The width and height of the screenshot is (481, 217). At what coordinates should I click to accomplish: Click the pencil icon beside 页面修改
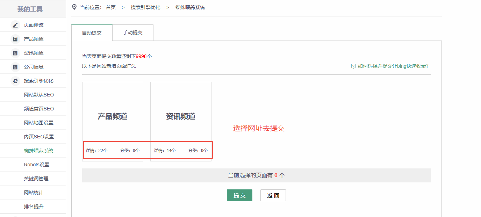coord(15,25)
